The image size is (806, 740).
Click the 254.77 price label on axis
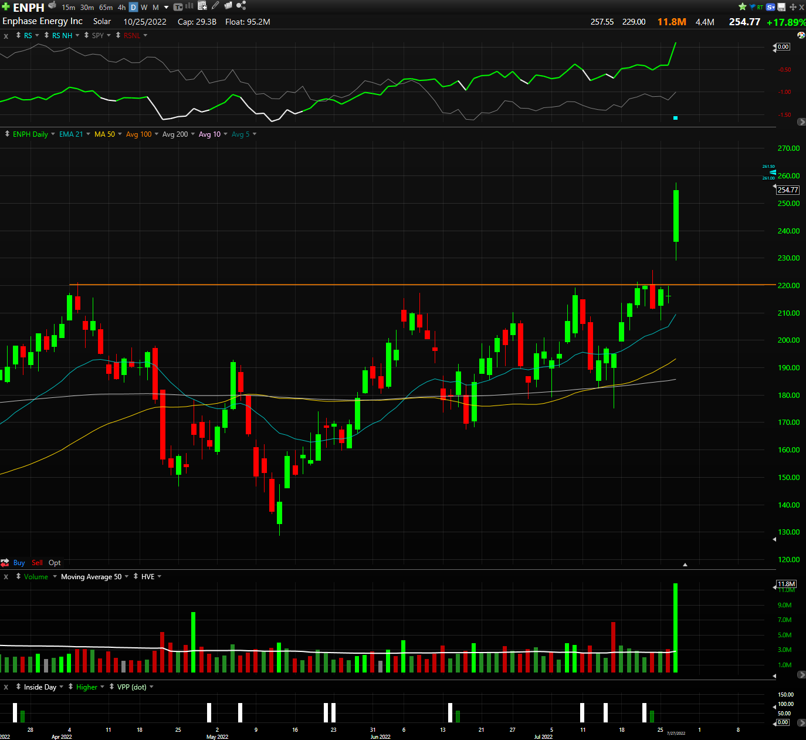[x=788, y=190]
